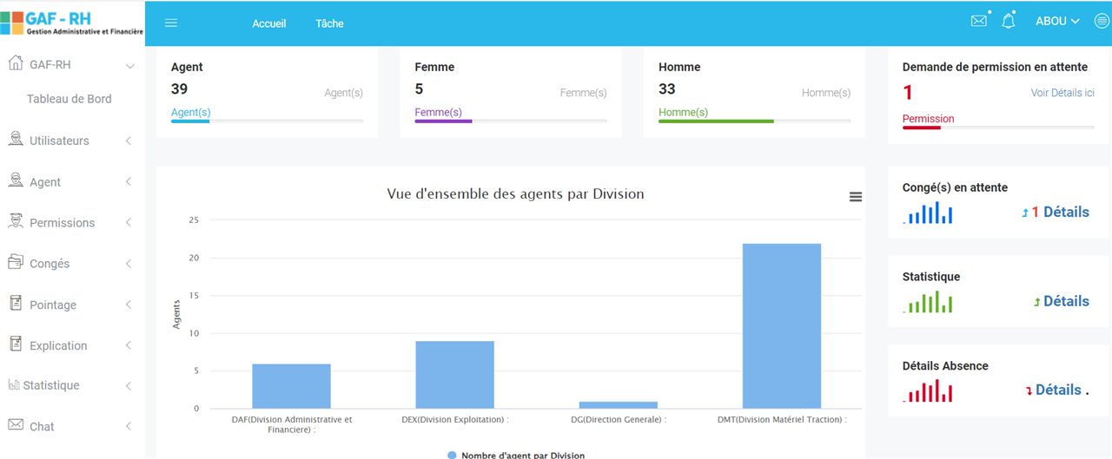The width and height of the screenshot is (1112, 459).
Task: Click the Agent(s) link under Agent count
Action: click(x=191, y=112)
